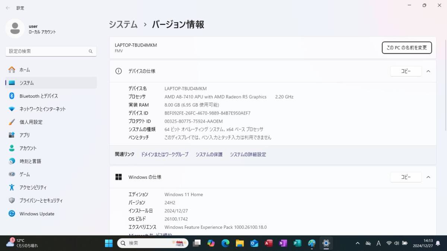Click the 時刻と言語 globe clock icon

12,161
